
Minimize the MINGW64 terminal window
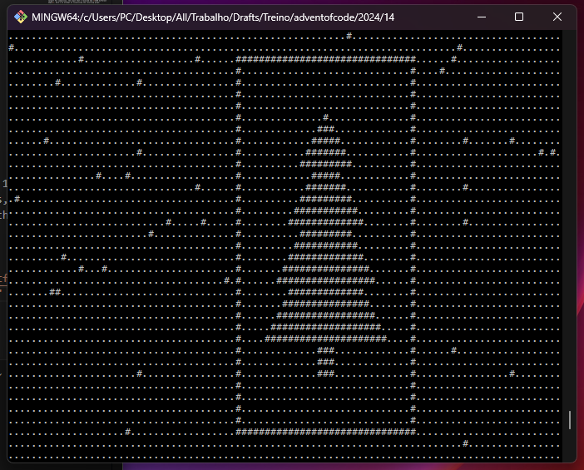(x=481, y=17)
